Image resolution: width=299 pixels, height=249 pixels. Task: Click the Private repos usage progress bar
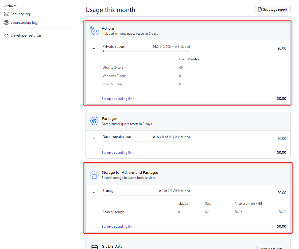click(x=146, y=51)
